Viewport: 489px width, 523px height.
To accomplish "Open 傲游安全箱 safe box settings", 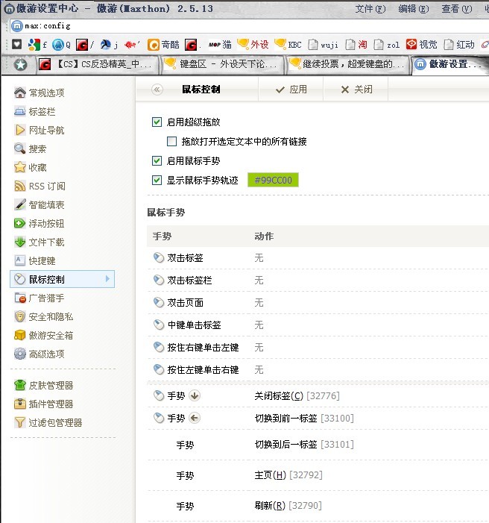I will tap(44, 335).
